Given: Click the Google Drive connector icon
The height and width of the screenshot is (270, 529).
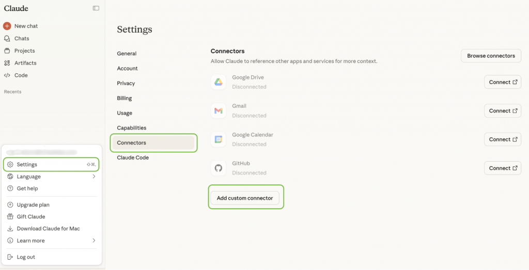Looking at the screenshot, I should tap(219, 82).
